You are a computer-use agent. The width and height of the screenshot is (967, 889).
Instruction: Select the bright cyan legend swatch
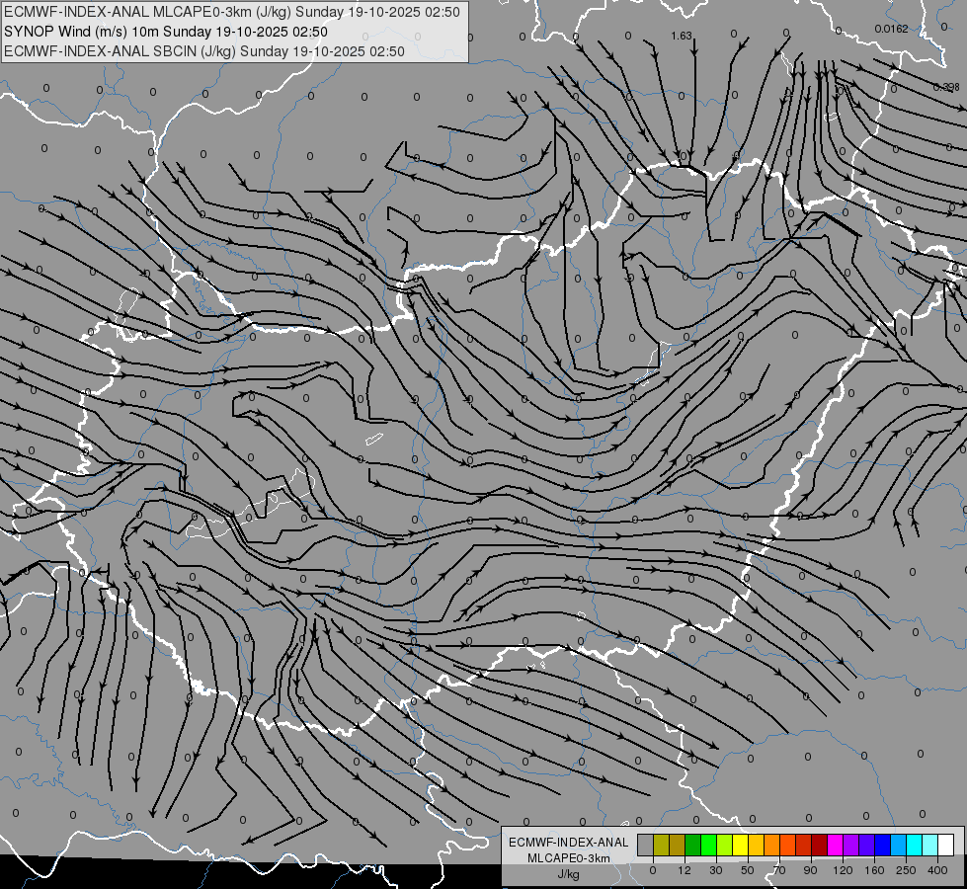click(x=914, y=845)
